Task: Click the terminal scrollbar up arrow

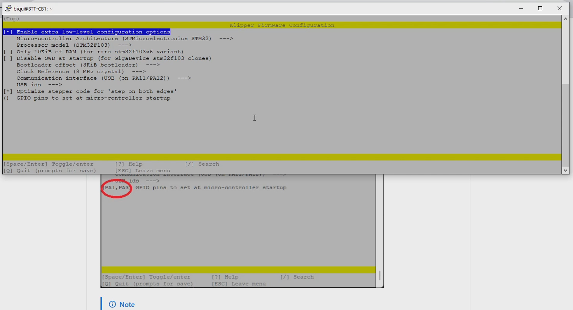Action: coord(565,19)
